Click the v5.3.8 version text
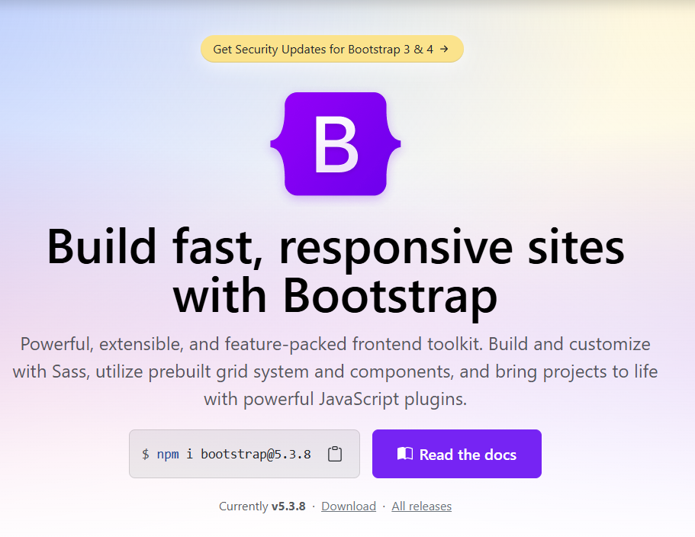Viewport: 695px width, 537px height. (x=288, y=506)
